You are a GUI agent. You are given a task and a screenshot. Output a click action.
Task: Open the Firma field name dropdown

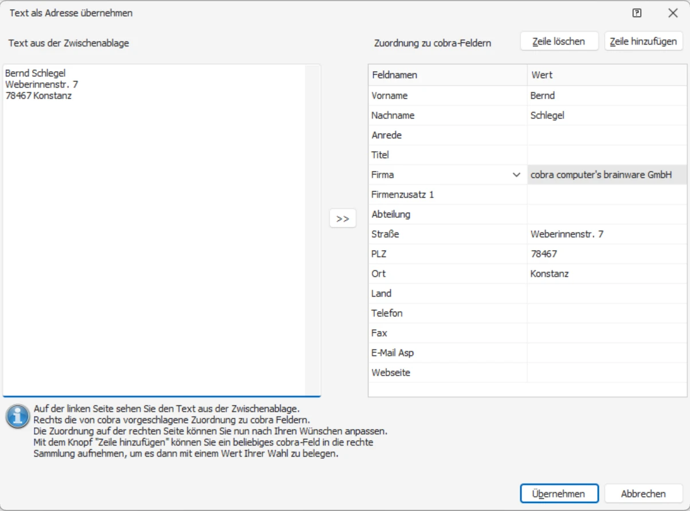(x=516, y=175)
